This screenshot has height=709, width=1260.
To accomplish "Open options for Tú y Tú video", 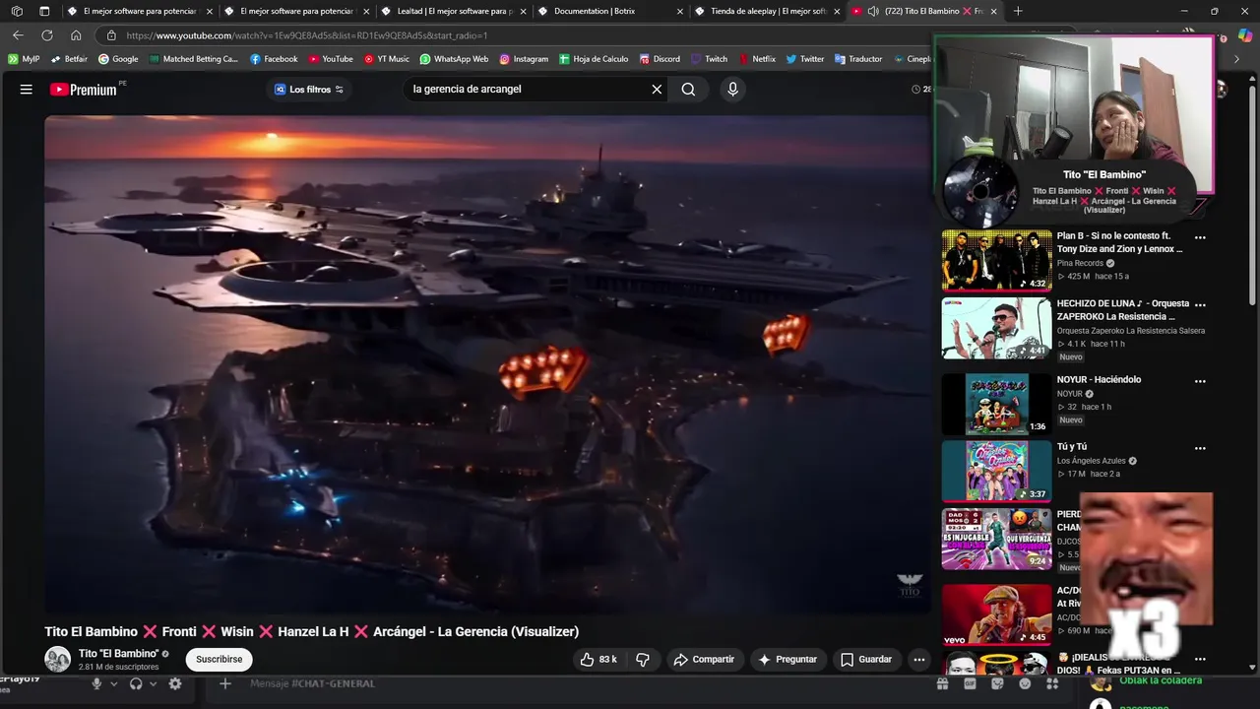I will coord(1200,448).
